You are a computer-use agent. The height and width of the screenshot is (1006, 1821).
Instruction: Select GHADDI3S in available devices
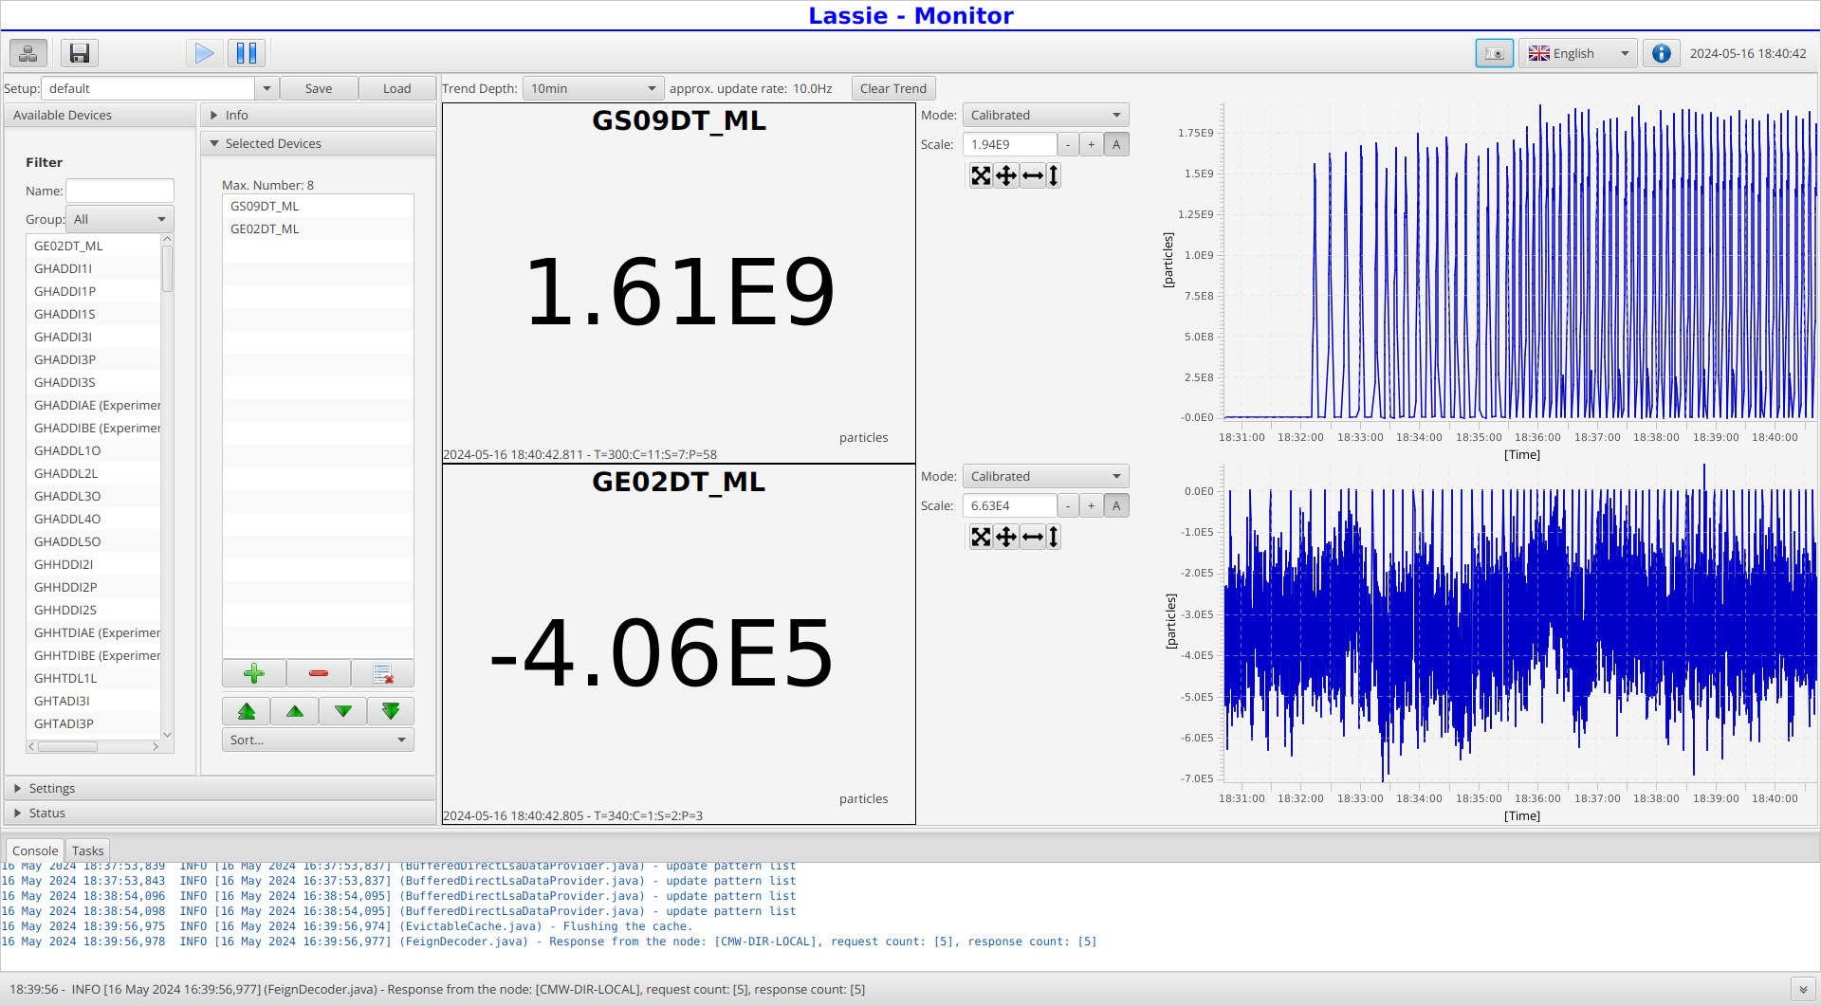click(94, 382)
